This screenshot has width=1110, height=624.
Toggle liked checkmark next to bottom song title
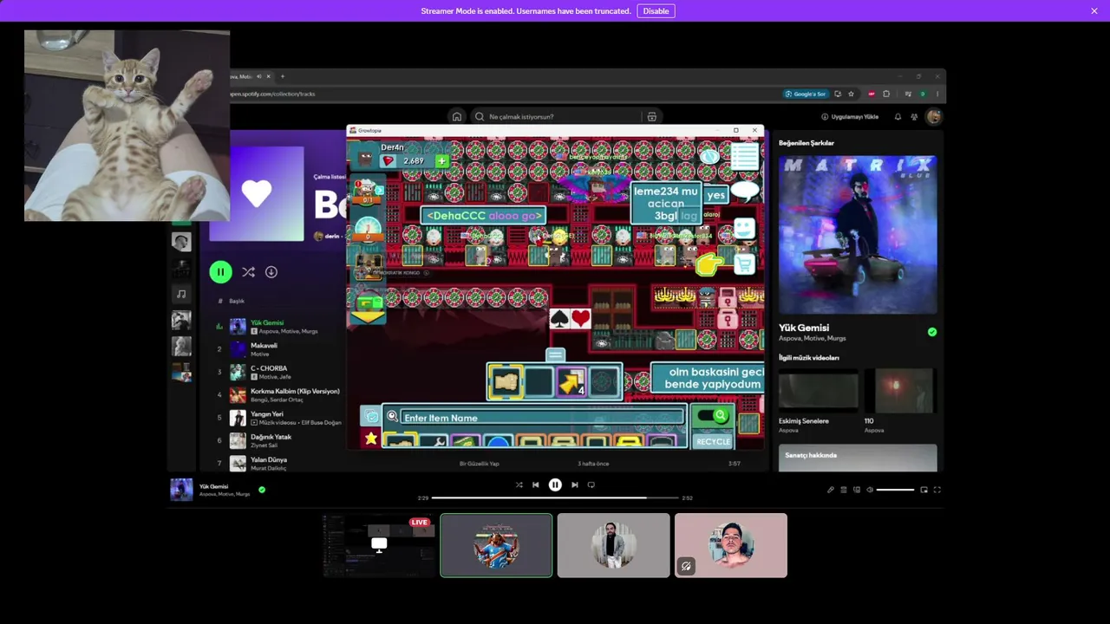tap(262, 490)
